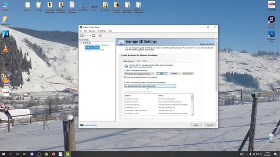The image size is (280, 157).
Task: Maximize the NVIDIA Control Panel window
Action: (208, 27)
